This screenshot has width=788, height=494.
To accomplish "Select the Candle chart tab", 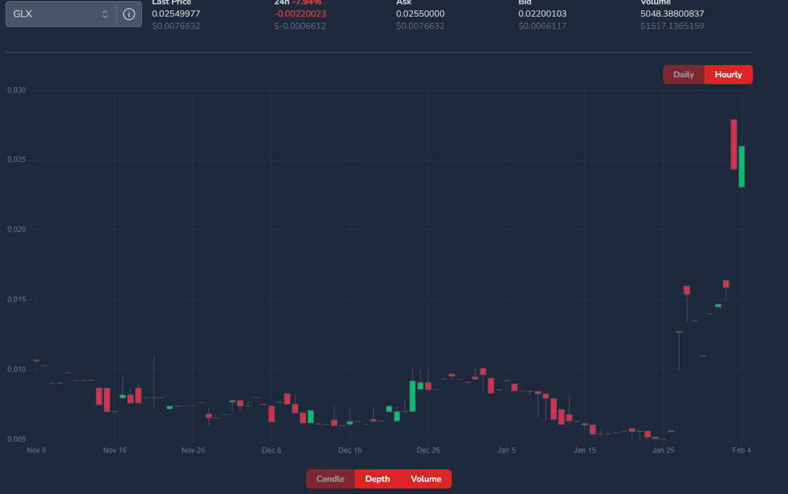I will [331, 479].
